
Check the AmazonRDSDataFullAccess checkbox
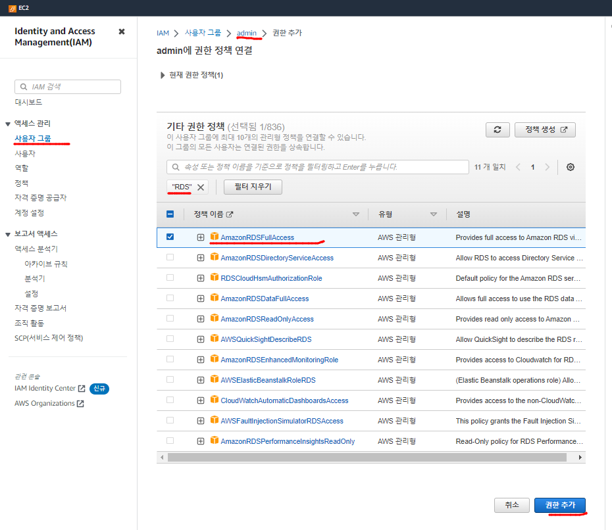170,298
